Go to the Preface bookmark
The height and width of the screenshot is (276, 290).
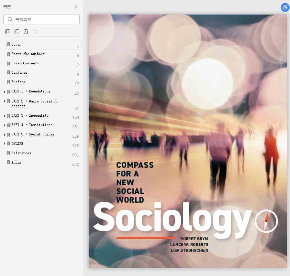click(x=18, y=82)
